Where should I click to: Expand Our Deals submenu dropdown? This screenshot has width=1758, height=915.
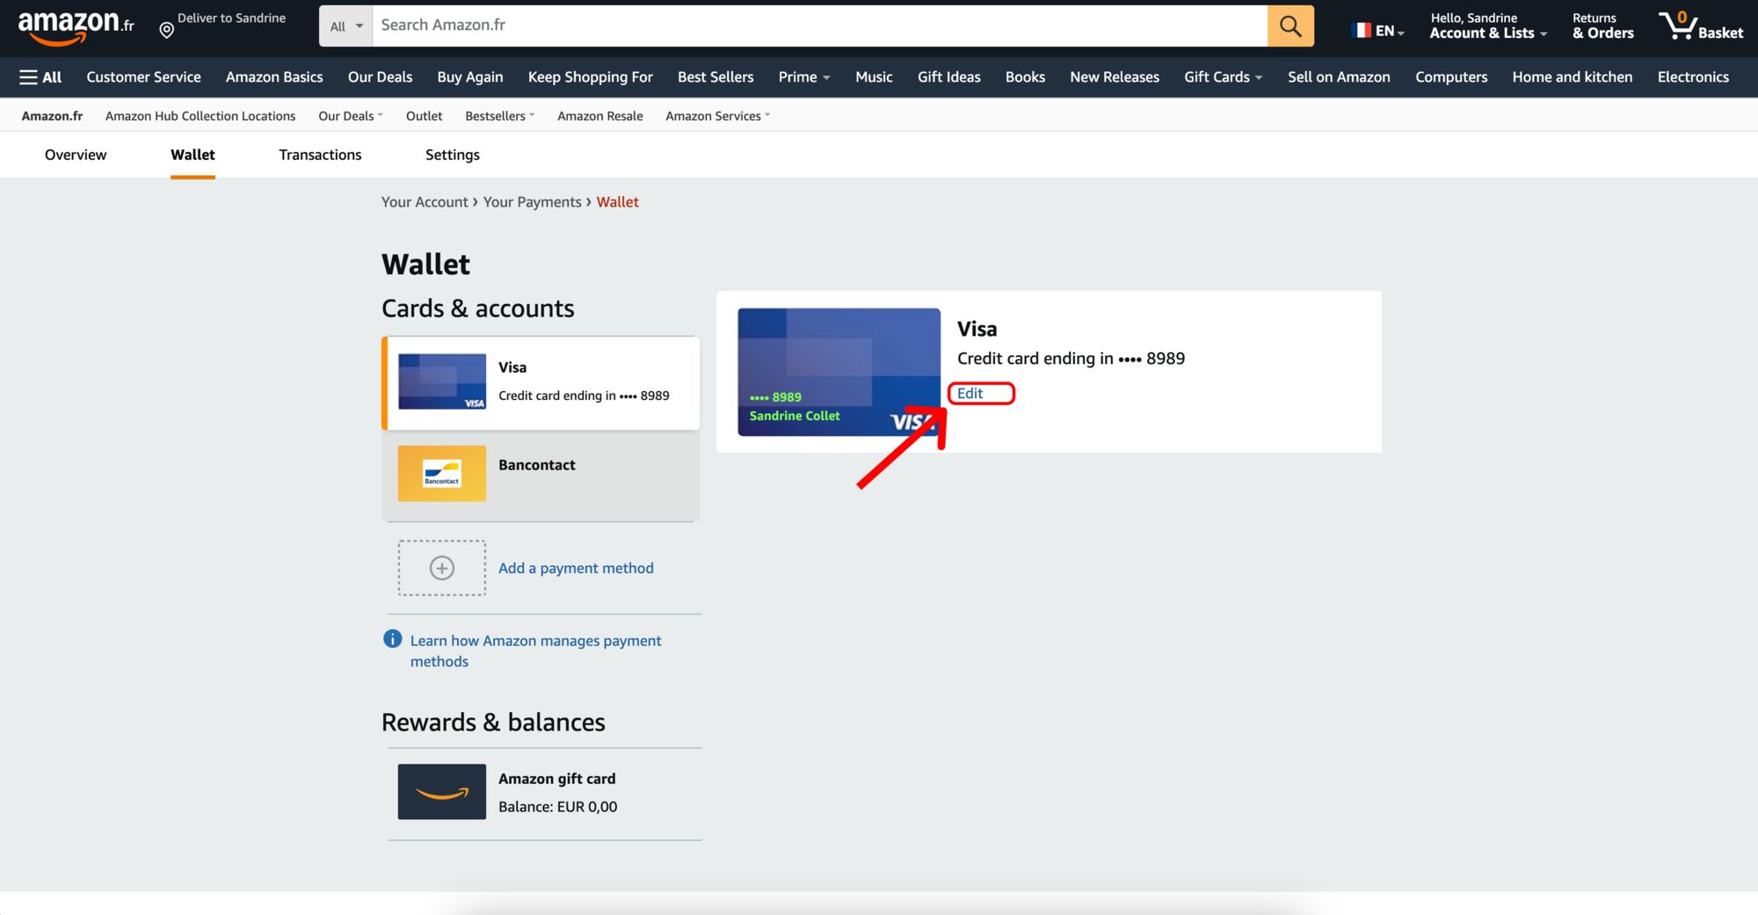[x=351, y=116]
